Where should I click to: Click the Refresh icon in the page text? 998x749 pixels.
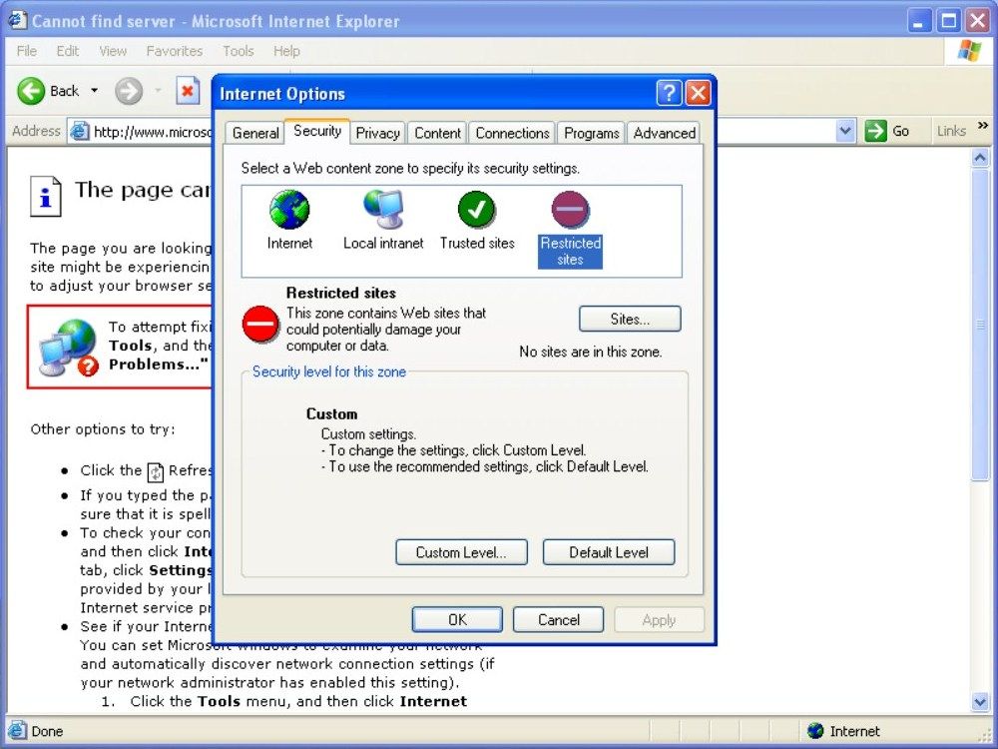pos(156,472)
